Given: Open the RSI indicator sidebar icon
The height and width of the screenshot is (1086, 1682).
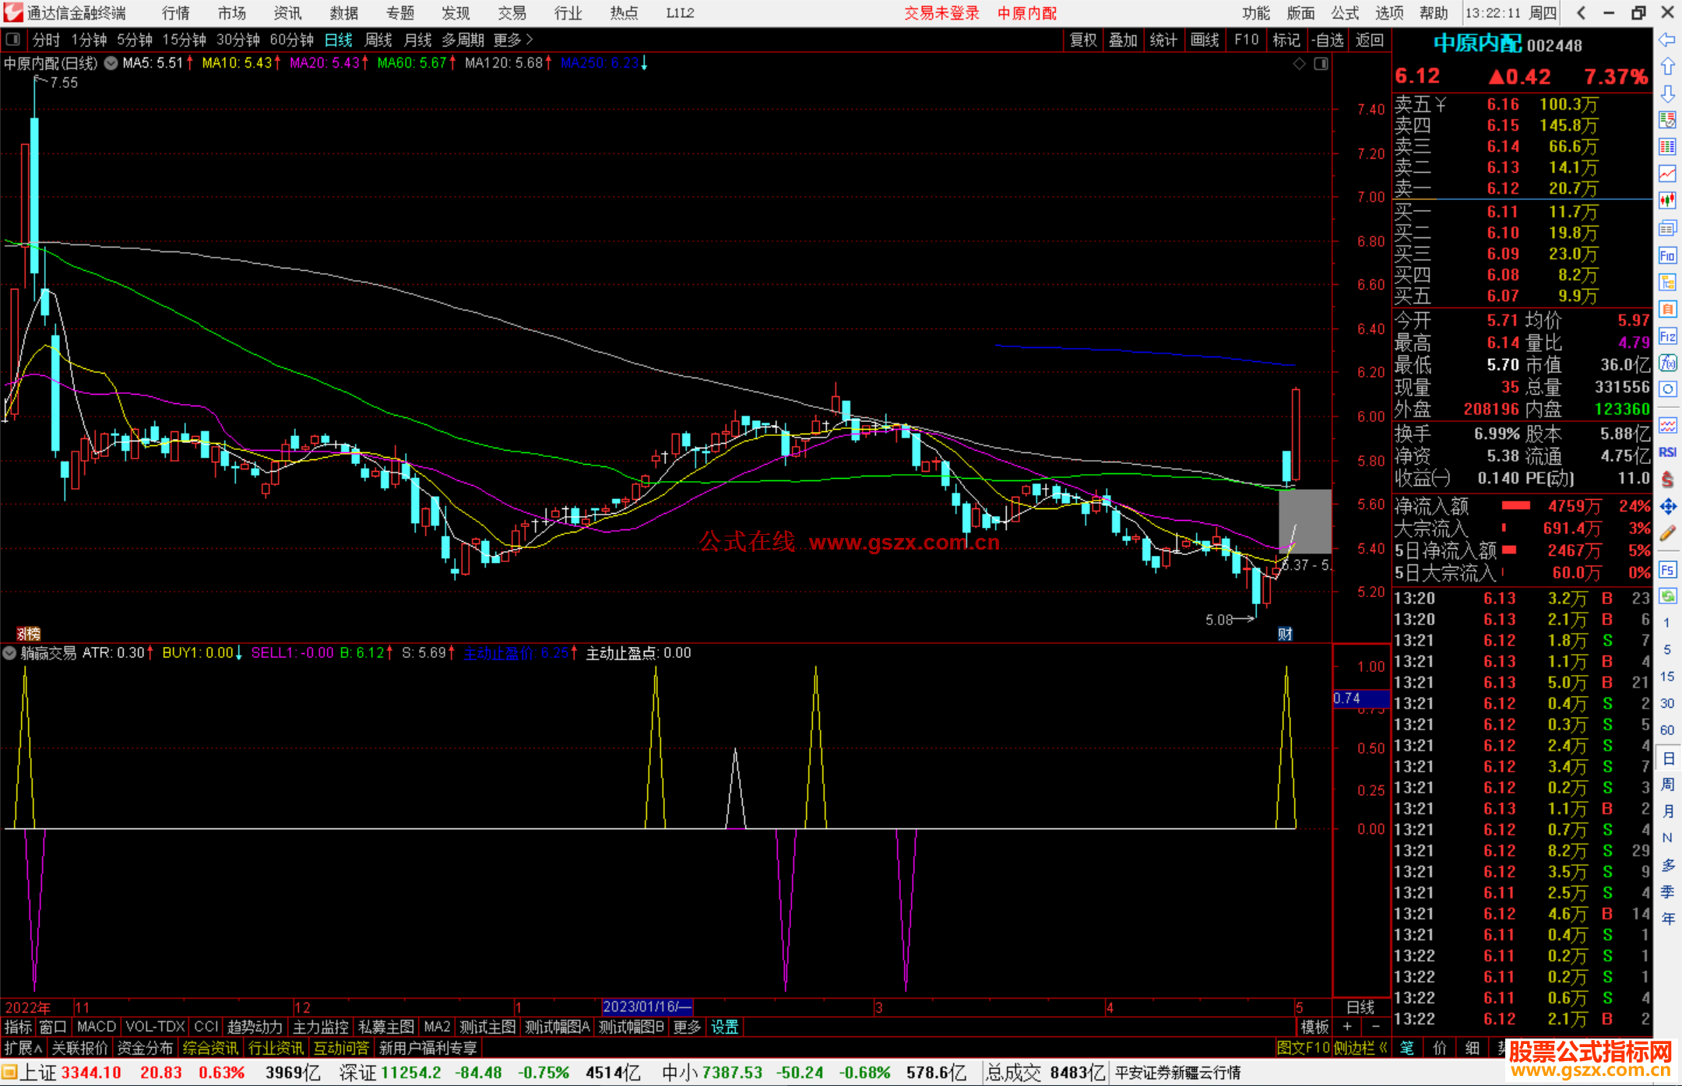Looking at the screenshot, I should pos(1667,452).
